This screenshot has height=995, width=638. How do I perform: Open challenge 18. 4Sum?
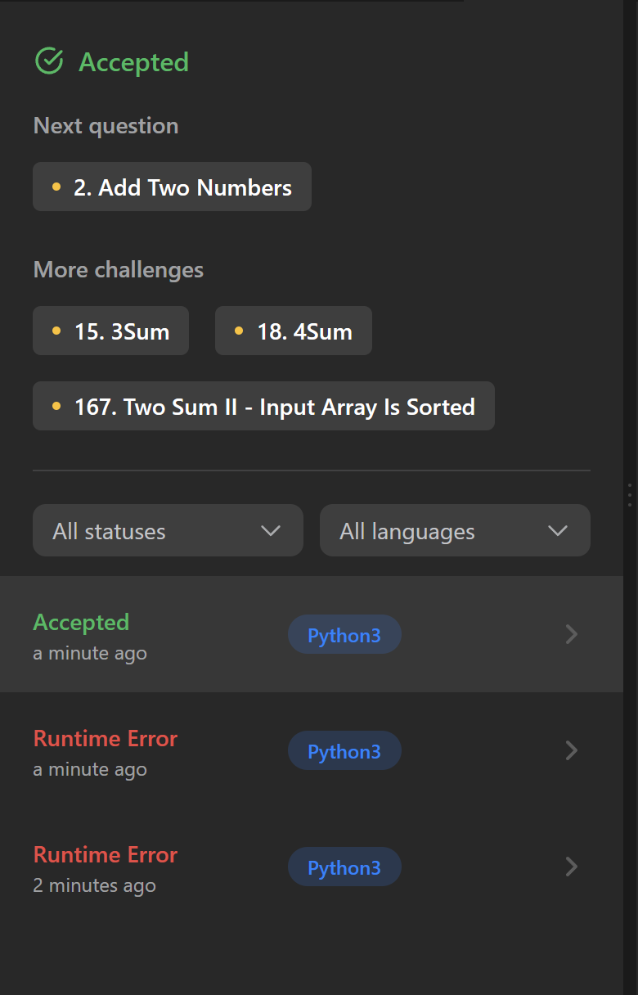click(x=294, y=331)
